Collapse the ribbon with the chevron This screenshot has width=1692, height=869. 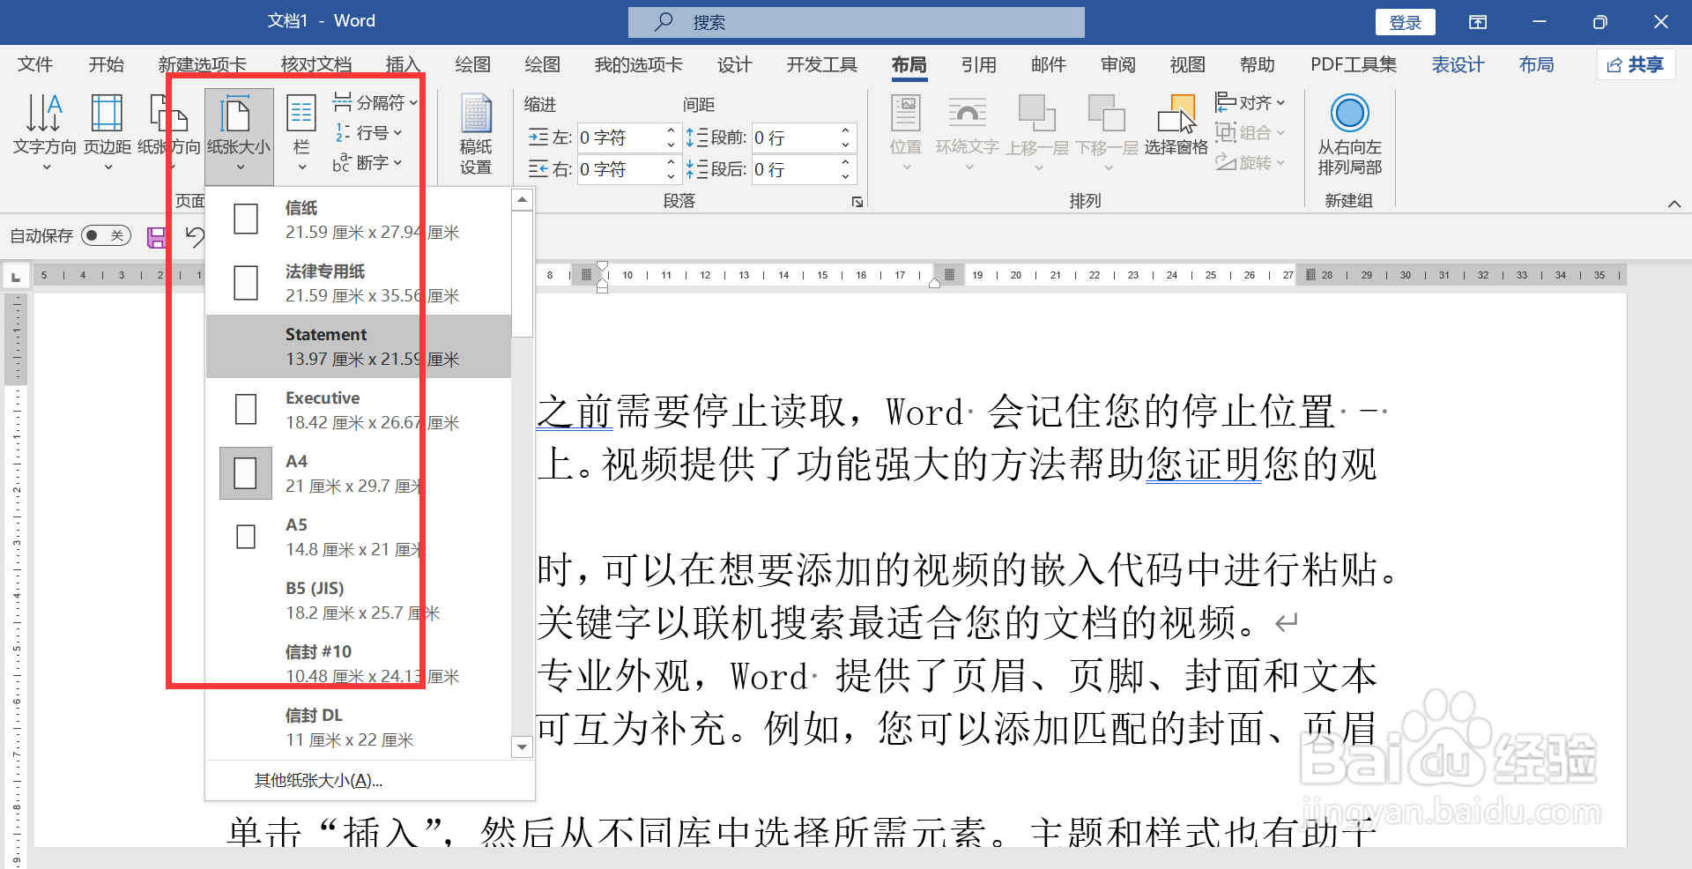[1674, 204]
